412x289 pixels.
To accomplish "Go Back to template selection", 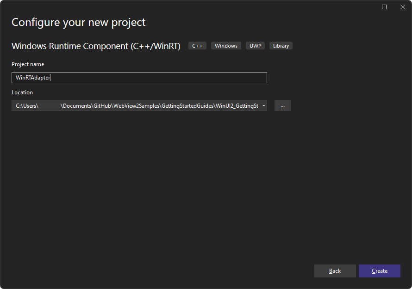I will point(335,271).
